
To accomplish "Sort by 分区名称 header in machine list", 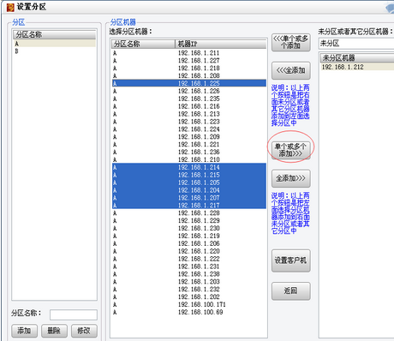I will pyautogui.click(x=143, y=44).
